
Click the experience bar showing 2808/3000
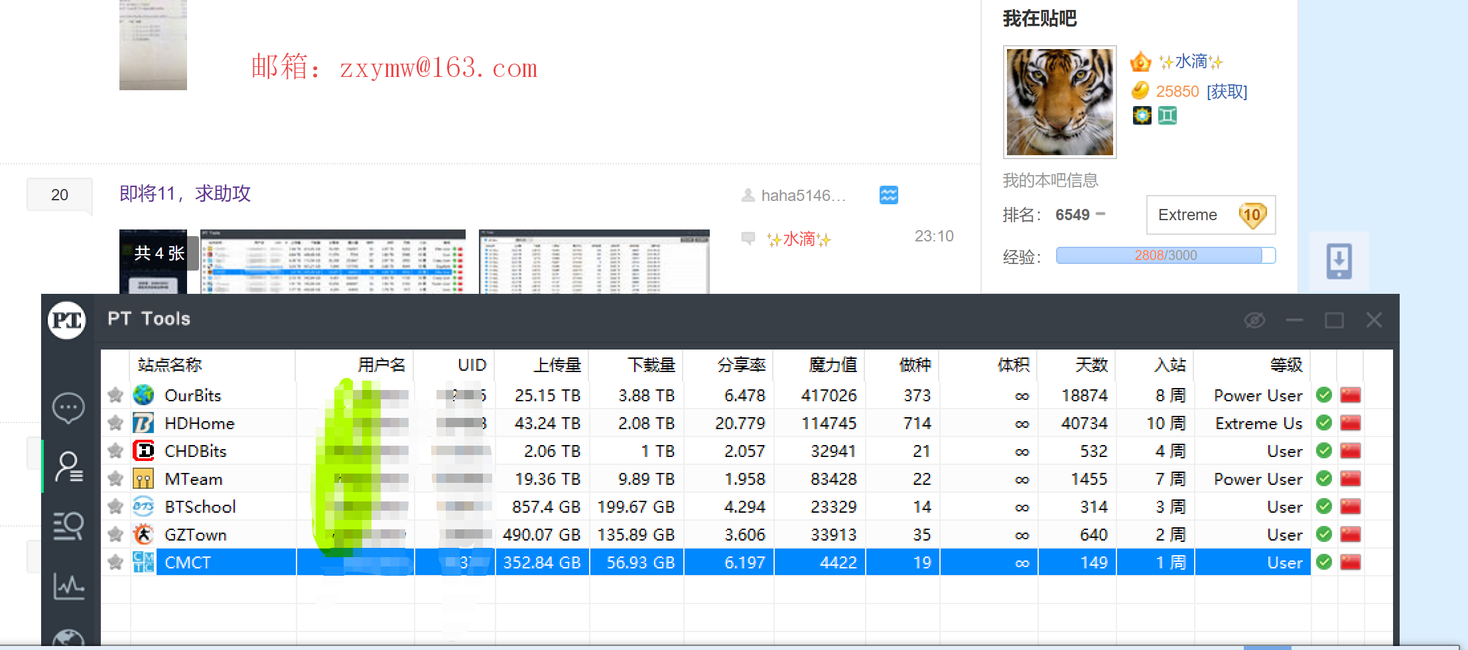tap(1166, 255)
